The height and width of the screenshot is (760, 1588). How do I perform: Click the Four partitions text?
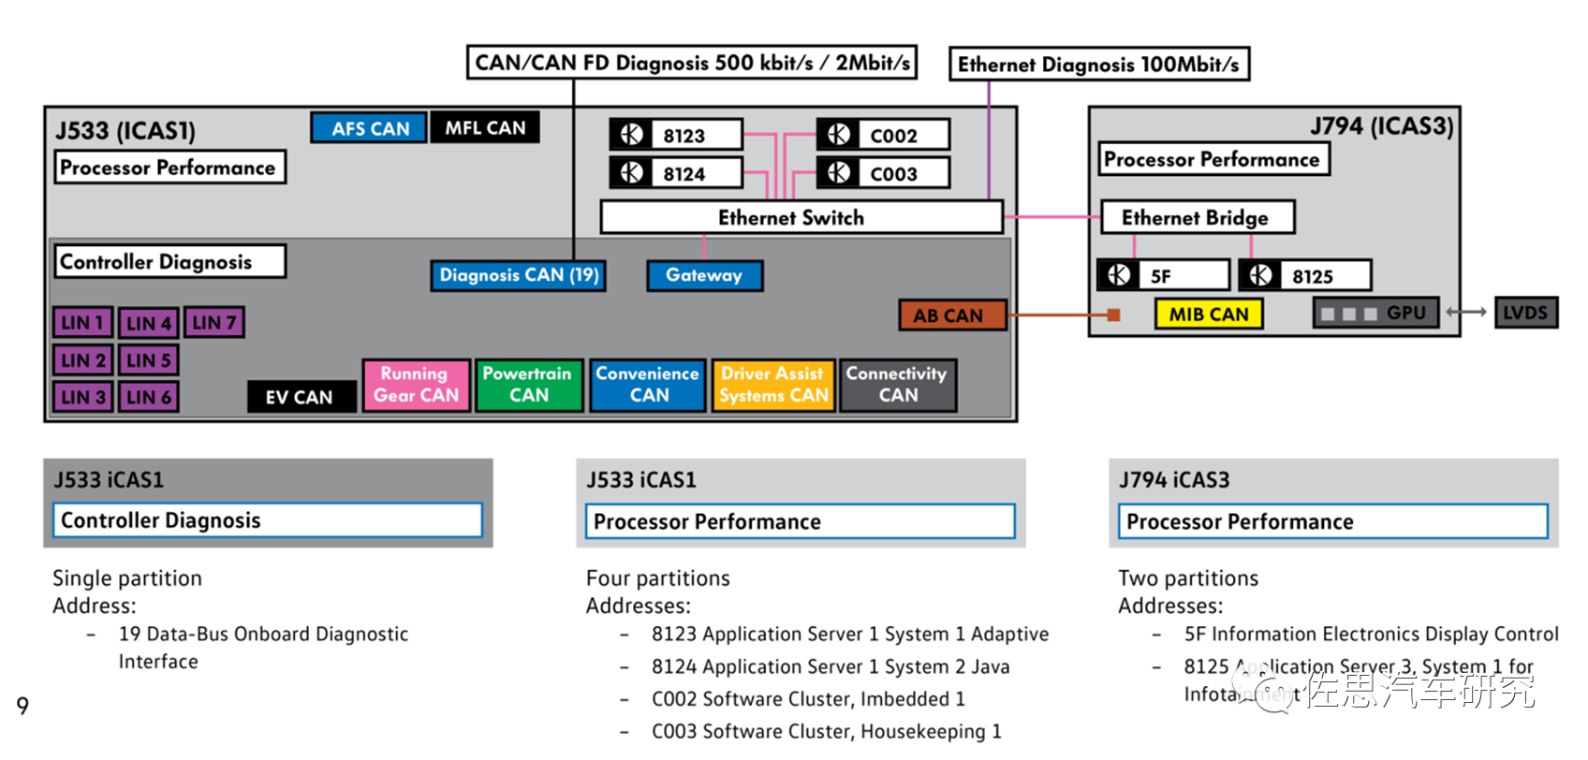pos(658,578)
